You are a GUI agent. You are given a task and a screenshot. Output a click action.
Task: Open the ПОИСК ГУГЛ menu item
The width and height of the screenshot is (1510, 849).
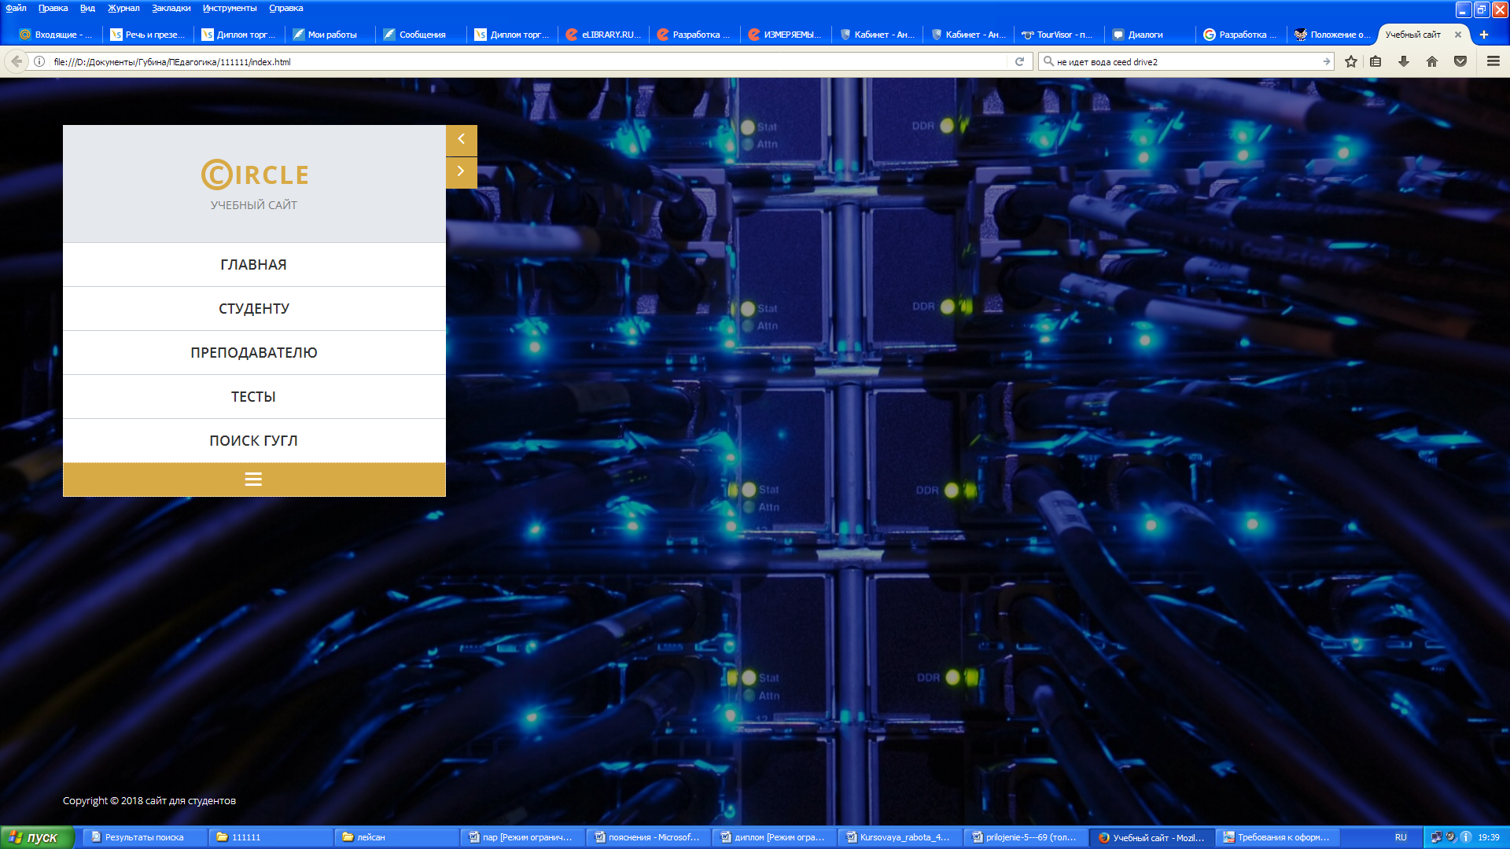tap(254, 441)
